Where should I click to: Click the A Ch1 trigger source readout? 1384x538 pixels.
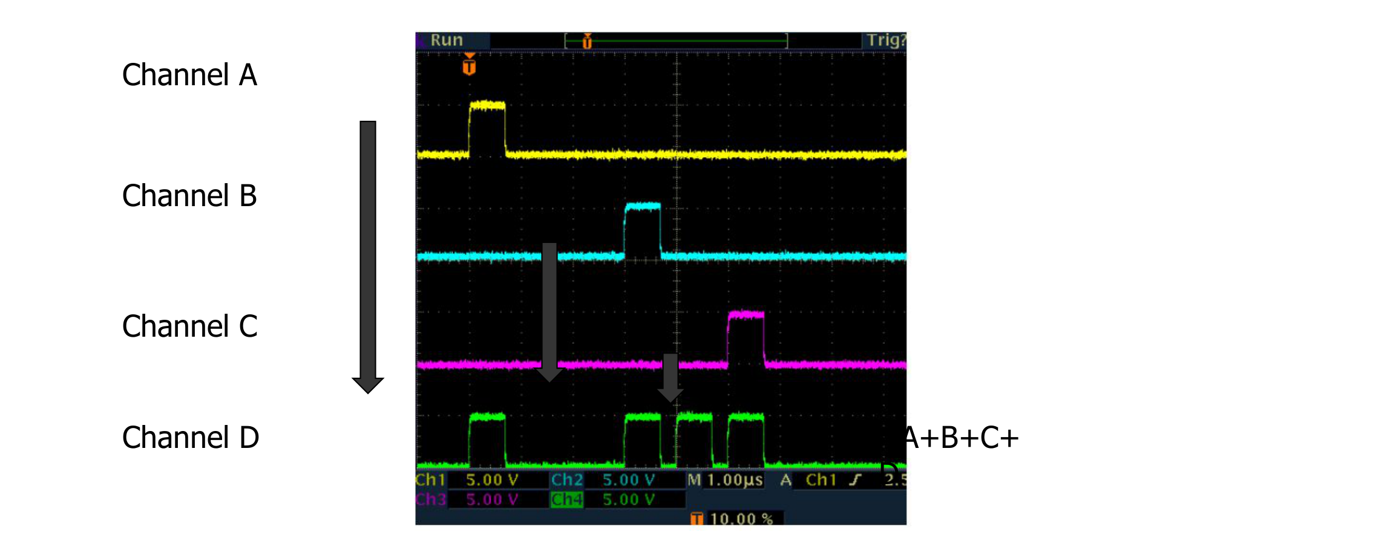coord(809,480)
